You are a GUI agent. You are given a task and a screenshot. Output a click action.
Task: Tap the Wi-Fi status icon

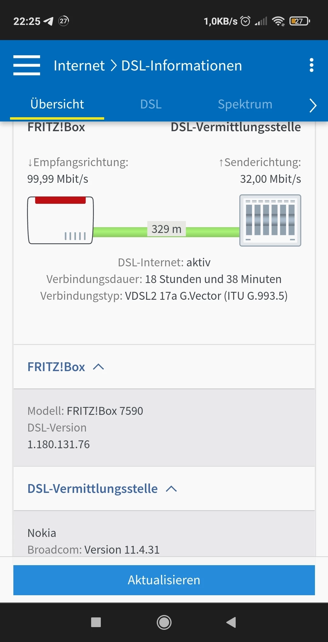278,21
